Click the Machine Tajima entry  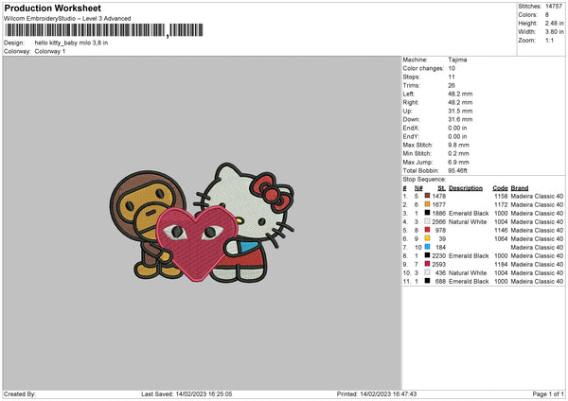(x=435, y=60)
